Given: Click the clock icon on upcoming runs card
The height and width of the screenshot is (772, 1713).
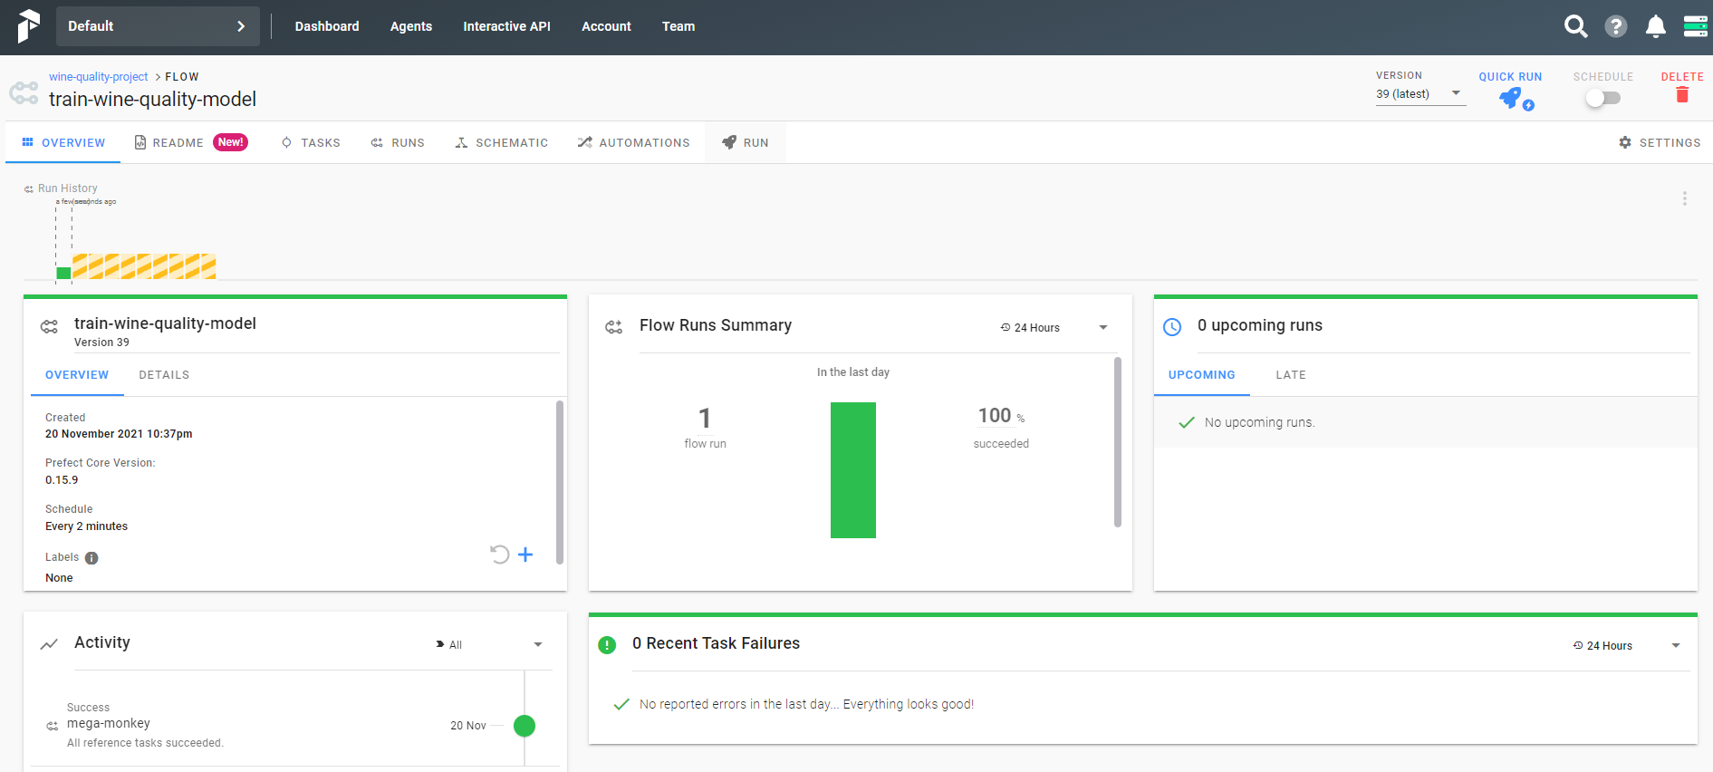Looking at the screenshot, I should point(1172,327).
